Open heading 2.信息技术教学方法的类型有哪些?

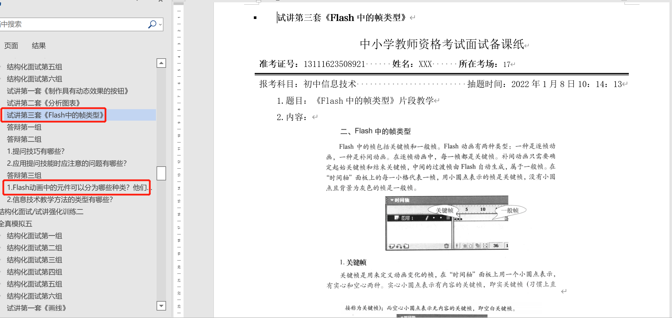click(x=60, y=200)
